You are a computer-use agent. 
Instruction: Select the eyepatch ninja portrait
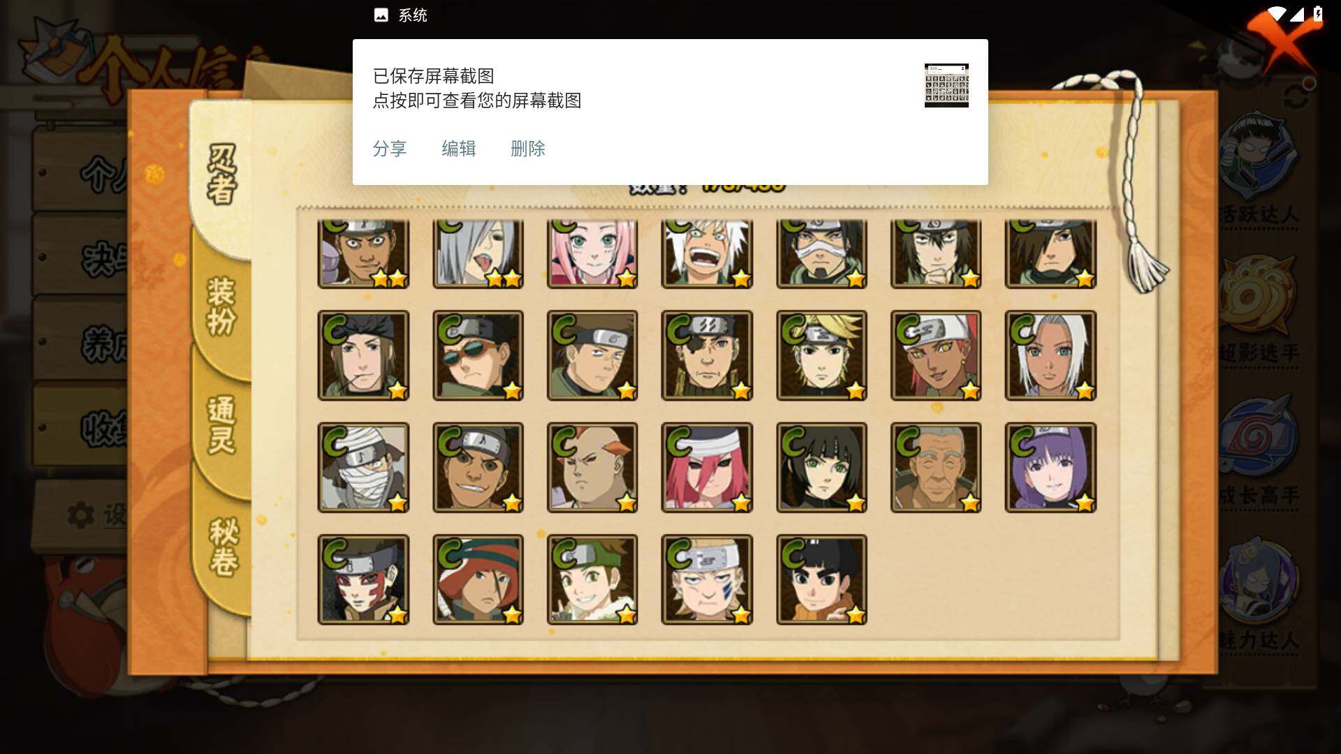[707, 355]
